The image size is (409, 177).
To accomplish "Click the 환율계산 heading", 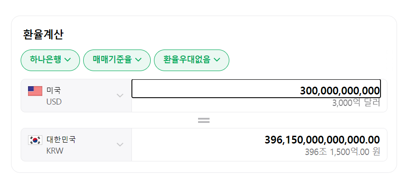I will [x=43, y=34].
